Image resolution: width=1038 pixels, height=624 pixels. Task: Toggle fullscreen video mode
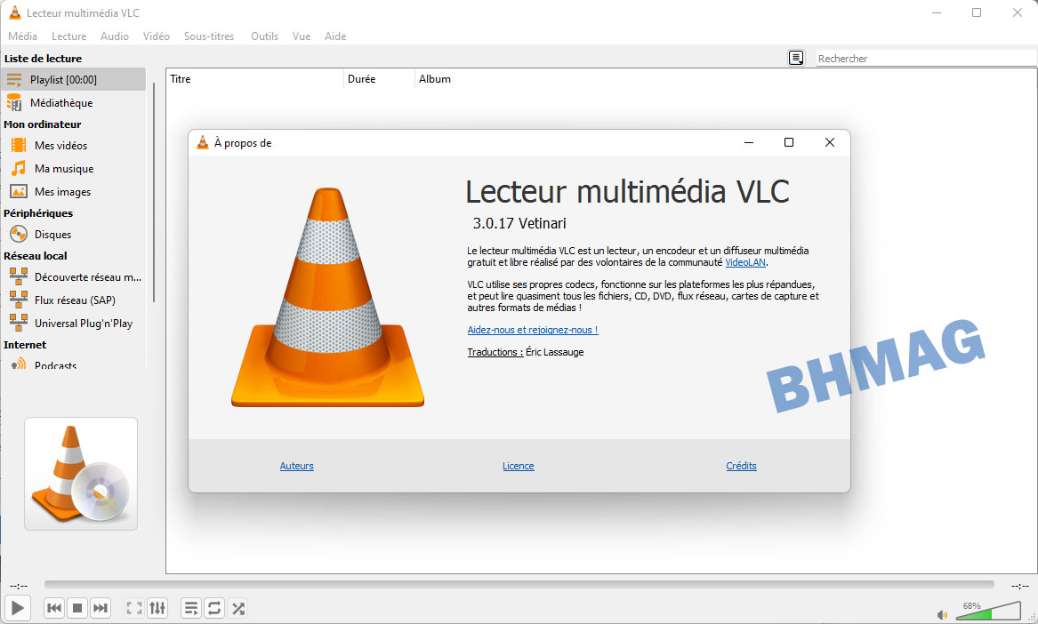pyautogui.click(x=134, y=607)
